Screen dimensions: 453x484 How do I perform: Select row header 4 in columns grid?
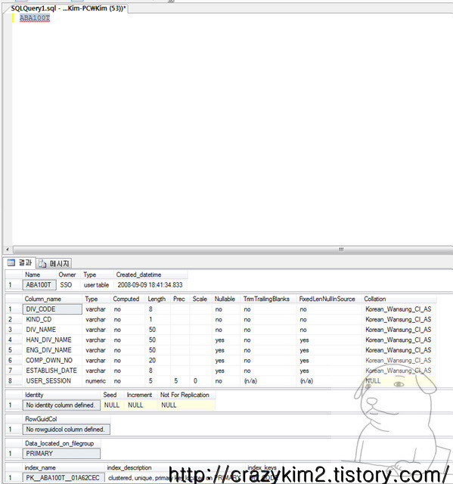tap(14, 340)
